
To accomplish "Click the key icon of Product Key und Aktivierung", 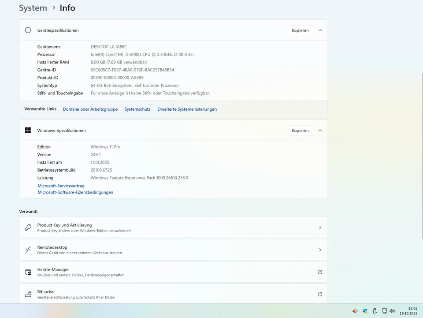I will (28, 228).
